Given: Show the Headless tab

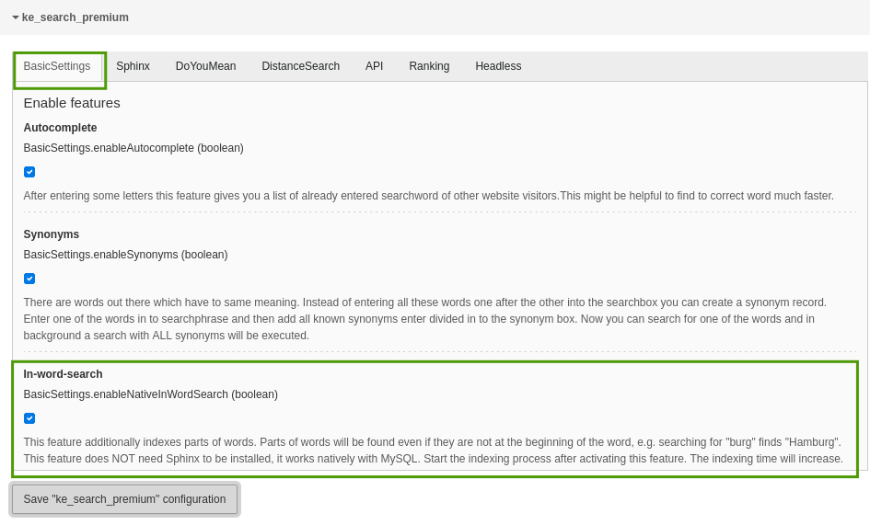Looking at the screenshot, I should tap(498, 66).
